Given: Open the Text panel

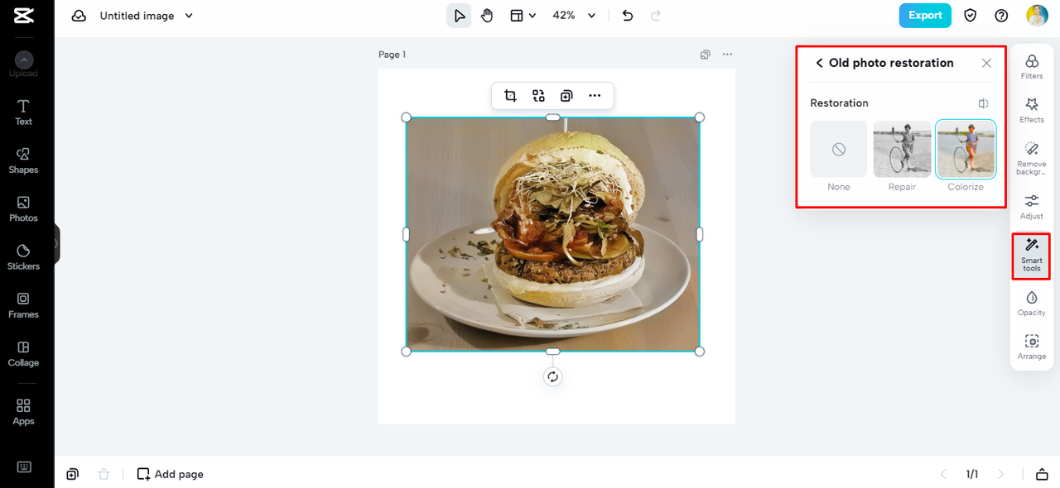Looking at the screenshot, I should point(23,112).
